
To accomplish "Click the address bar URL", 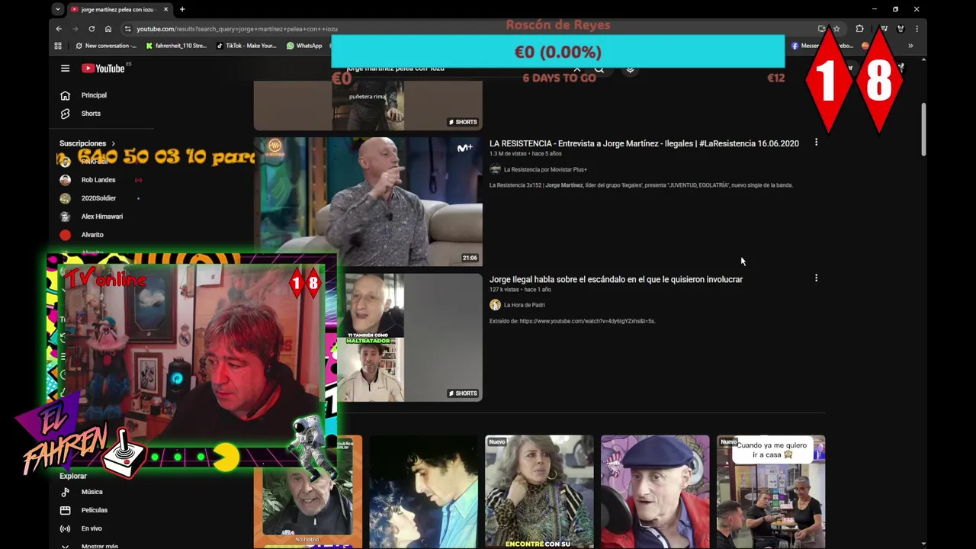I will pyautogui.click(x=236, y=29).
